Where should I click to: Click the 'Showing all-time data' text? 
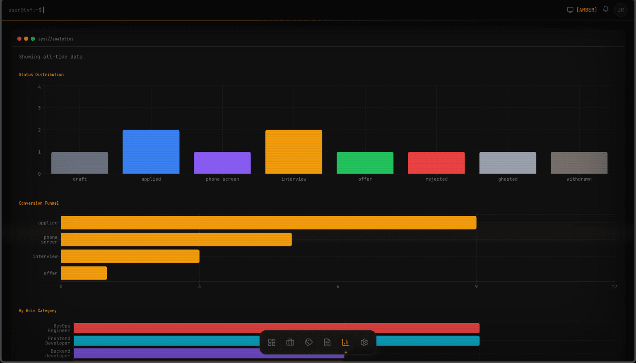click(51, 57)
